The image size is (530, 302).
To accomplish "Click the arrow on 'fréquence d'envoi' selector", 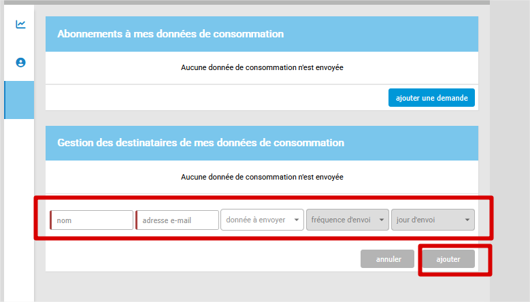I will pyautogui.click(x=382, y=220).
